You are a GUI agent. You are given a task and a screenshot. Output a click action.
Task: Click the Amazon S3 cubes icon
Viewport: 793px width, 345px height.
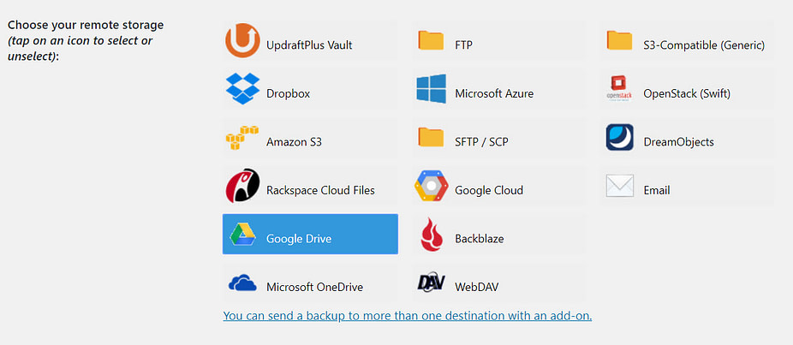[x=242, y=137]
